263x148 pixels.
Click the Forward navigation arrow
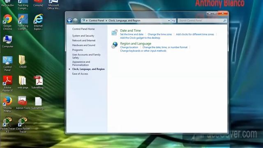pos(76,21)
